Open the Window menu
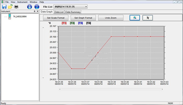Screen dimensions: 183x105 (33, 2)
